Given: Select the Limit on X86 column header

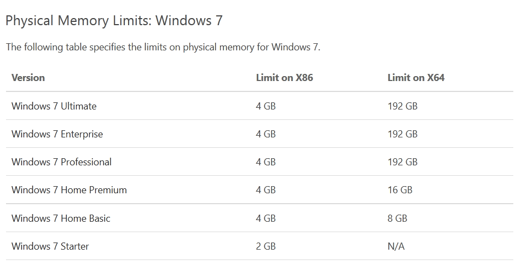Looking at the screenshot, I should click(x=285, y=78).
